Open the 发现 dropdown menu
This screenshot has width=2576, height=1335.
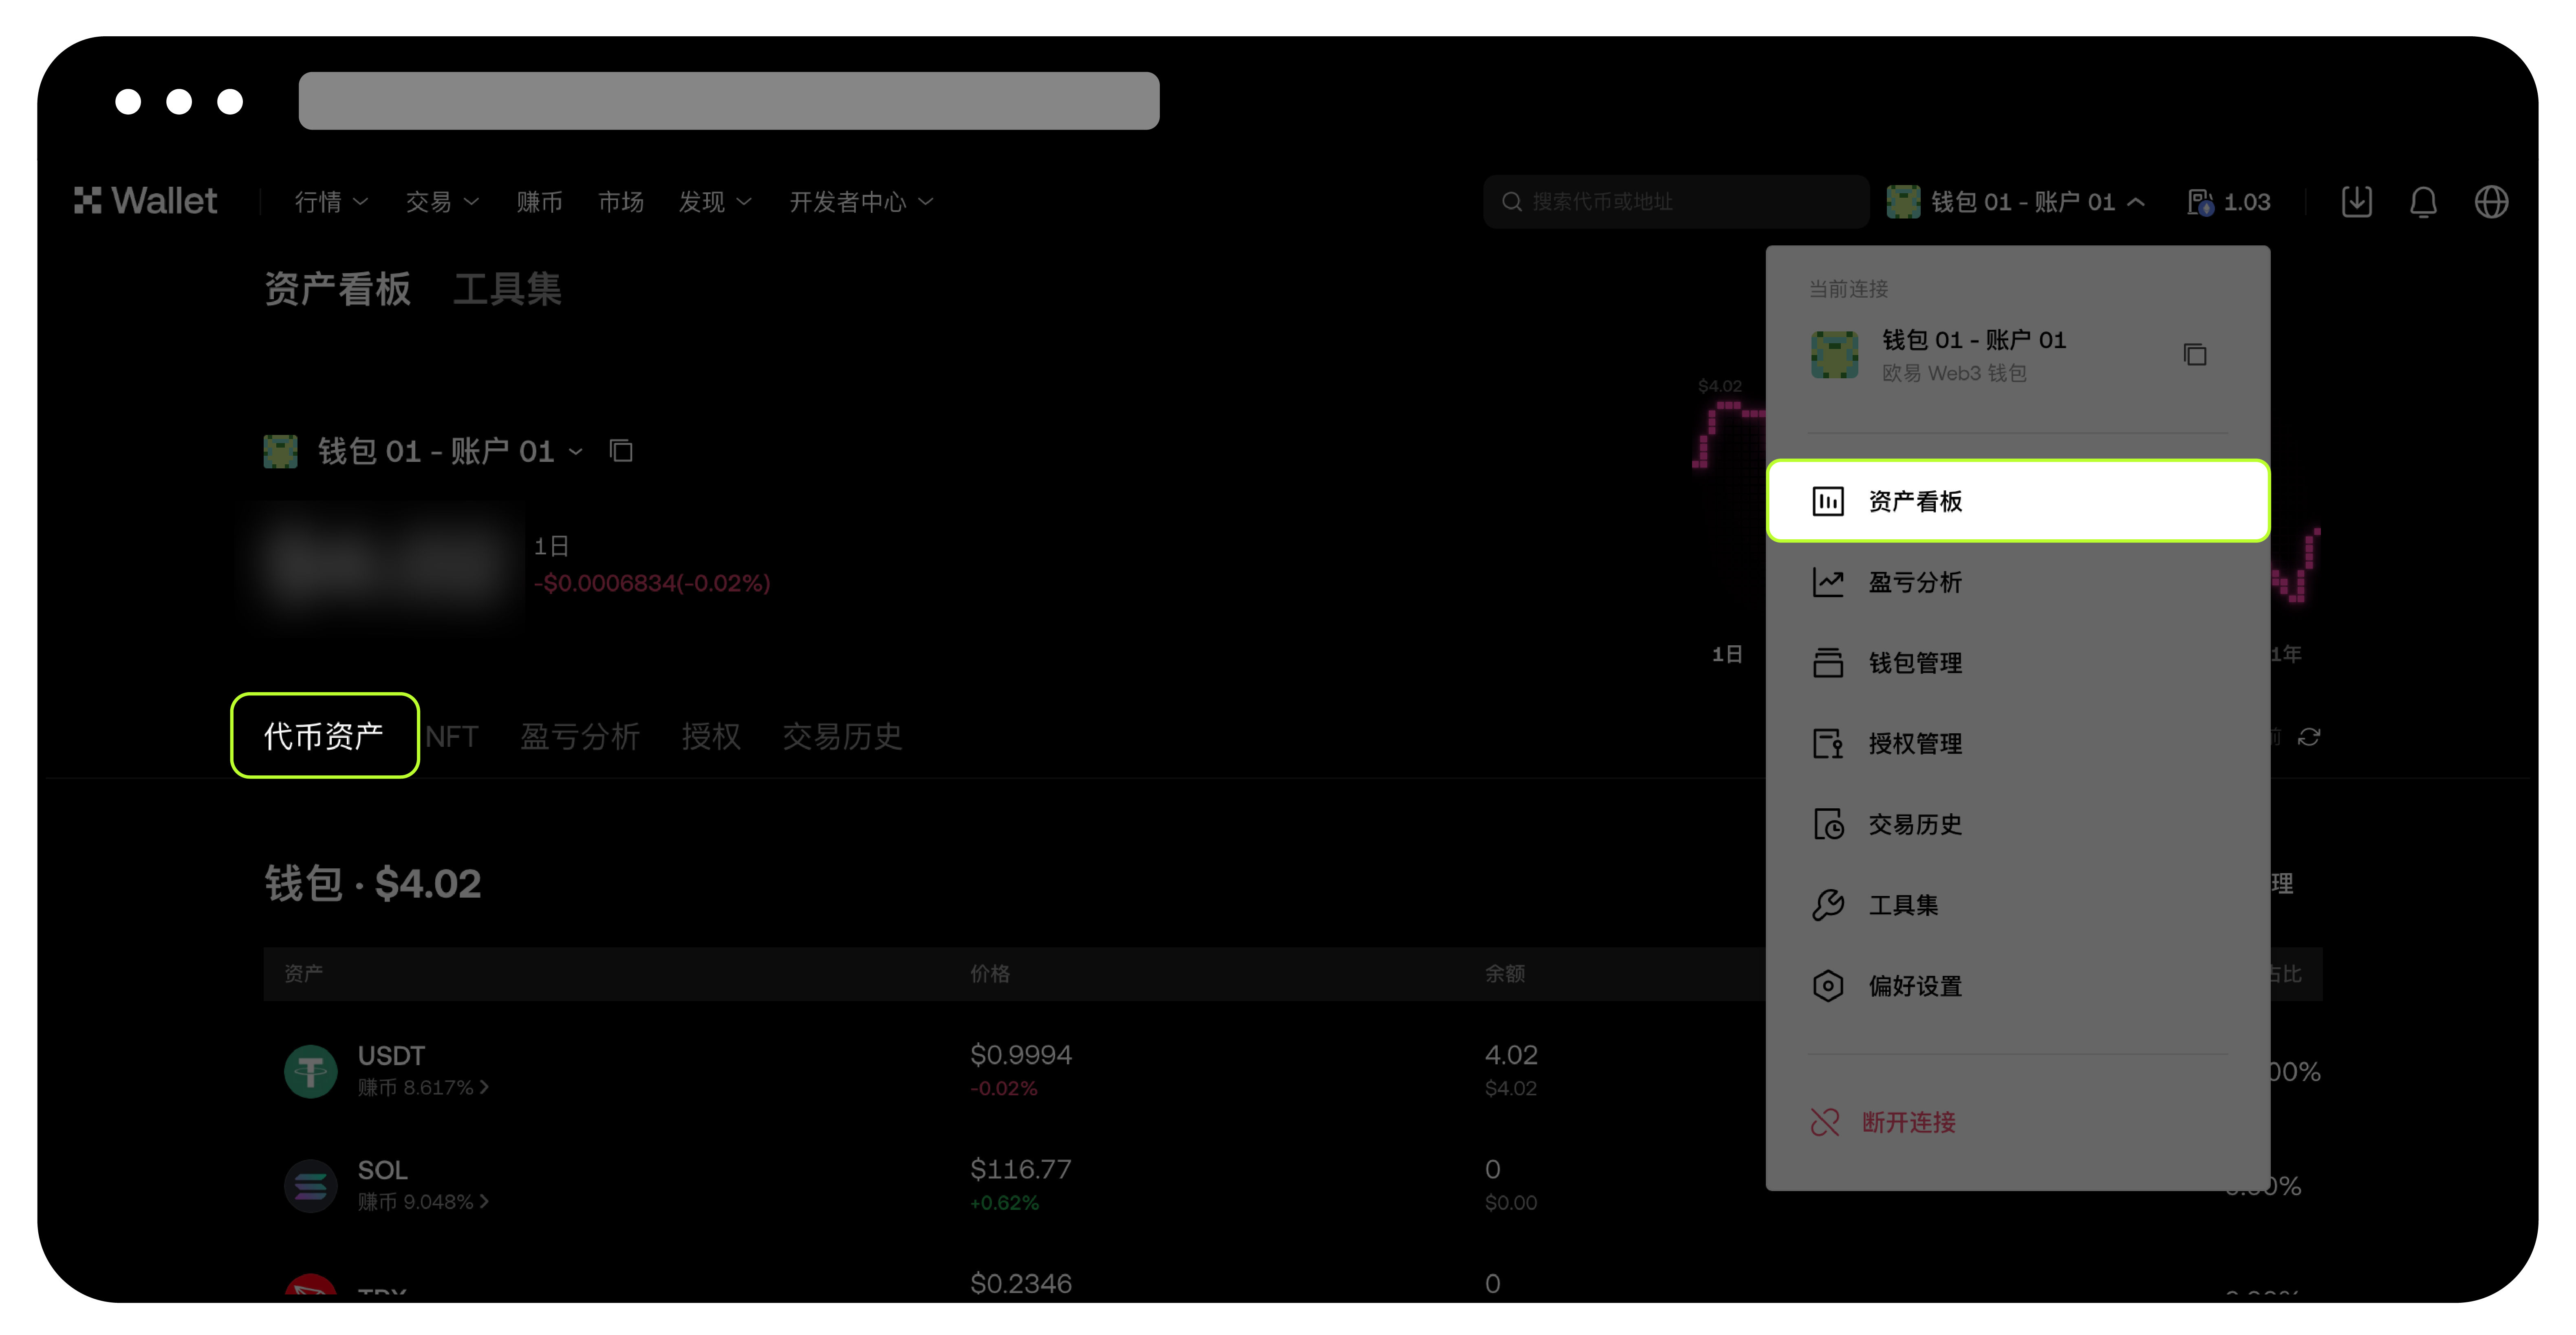pyautogui.click(x=714, y=201)
